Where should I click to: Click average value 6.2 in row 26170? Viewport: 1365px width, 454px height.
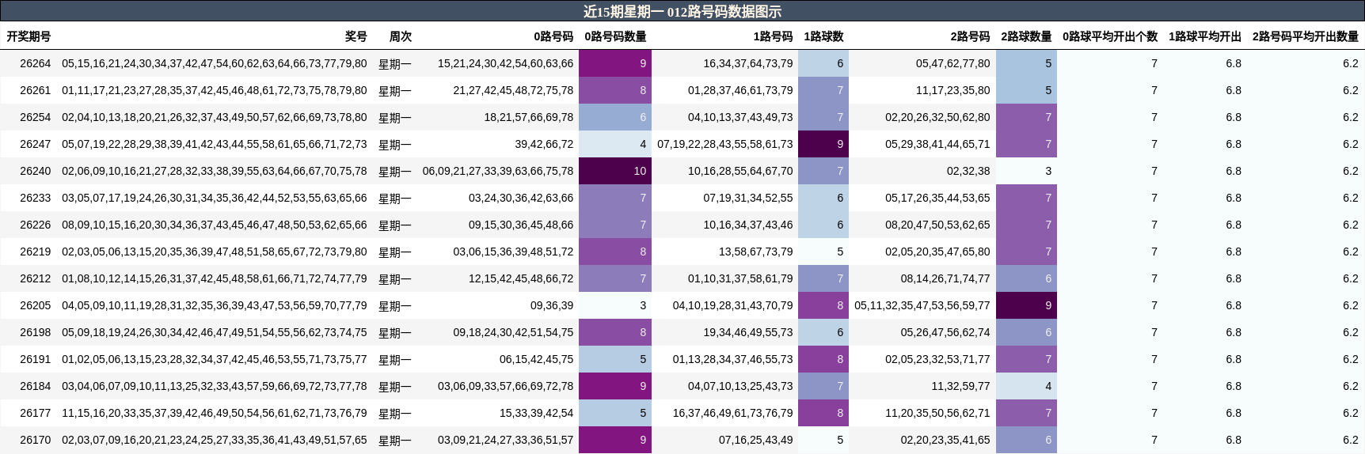1351,440
